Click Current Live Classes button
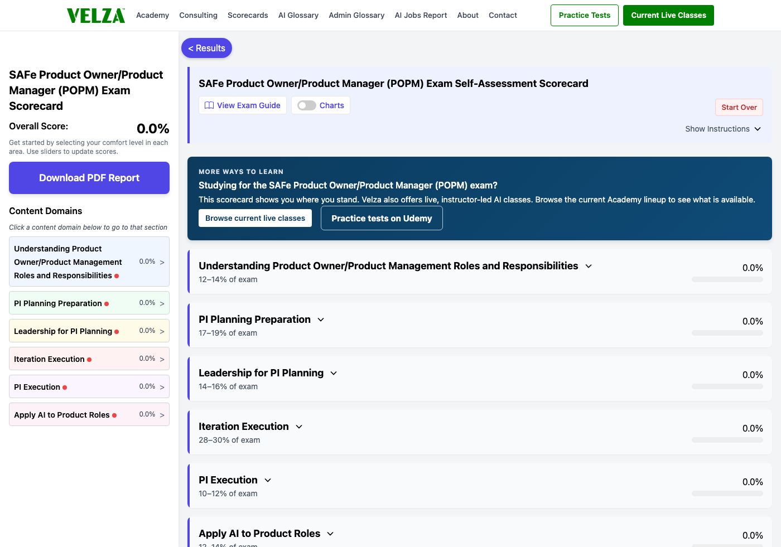Screen dimensions: 781x547 668,15
